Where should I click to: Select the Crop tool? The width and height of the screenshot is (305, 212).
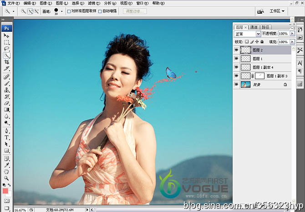pyautogui.click(x=7, y=62)
